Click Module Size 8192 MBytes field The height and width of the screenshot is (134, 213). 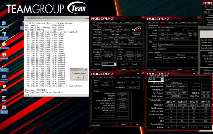click(176, 83)
